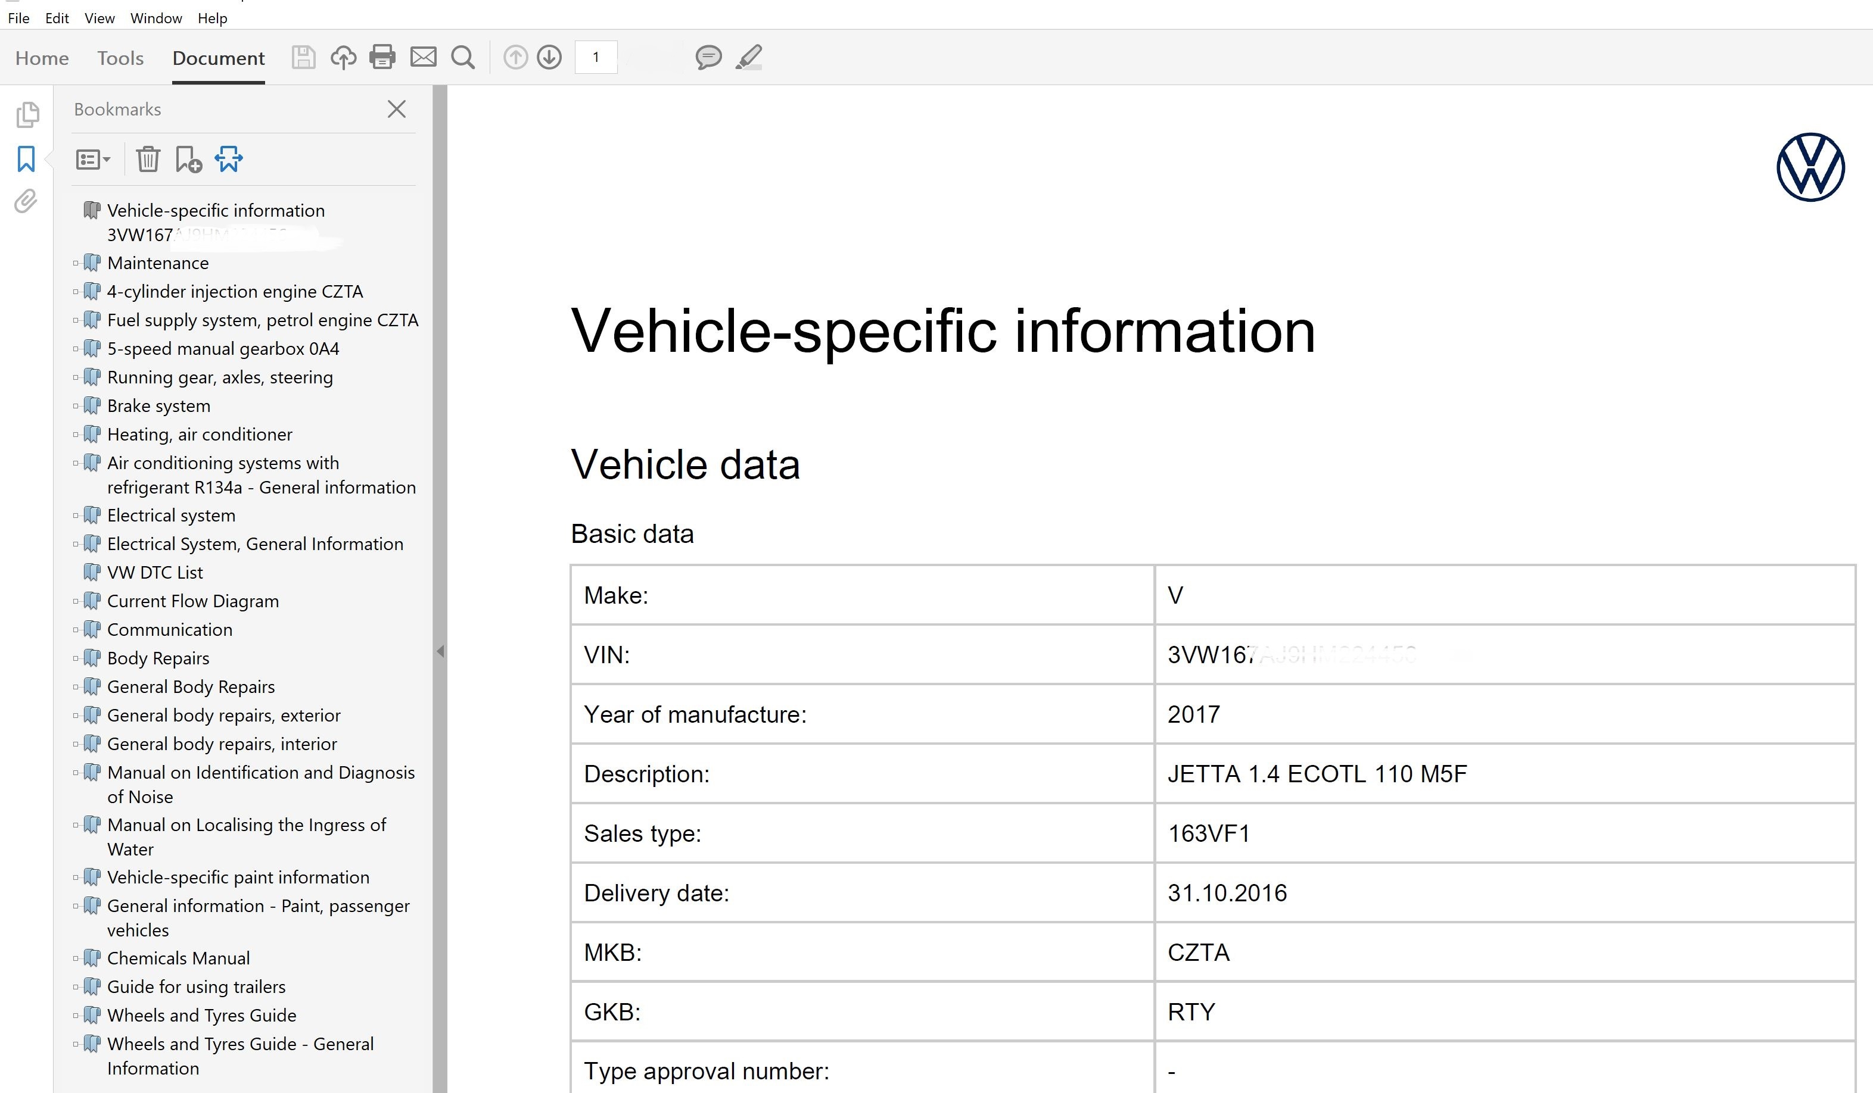
Task: Delete selected bookmark with trash icon
Action: click(148, 159)
